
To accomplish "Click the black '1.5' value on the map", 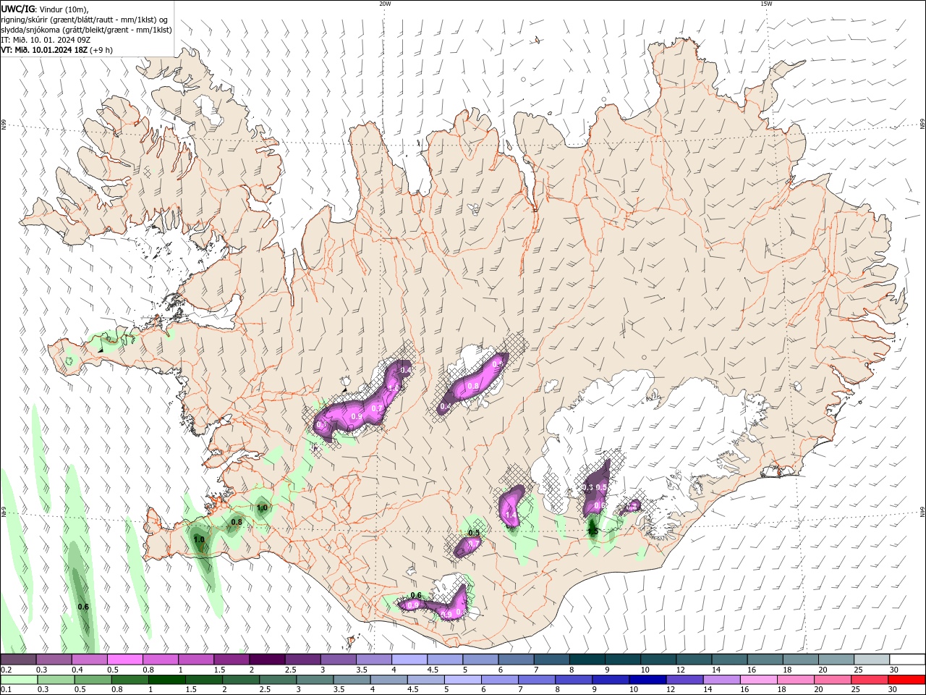I will (592, 531).
